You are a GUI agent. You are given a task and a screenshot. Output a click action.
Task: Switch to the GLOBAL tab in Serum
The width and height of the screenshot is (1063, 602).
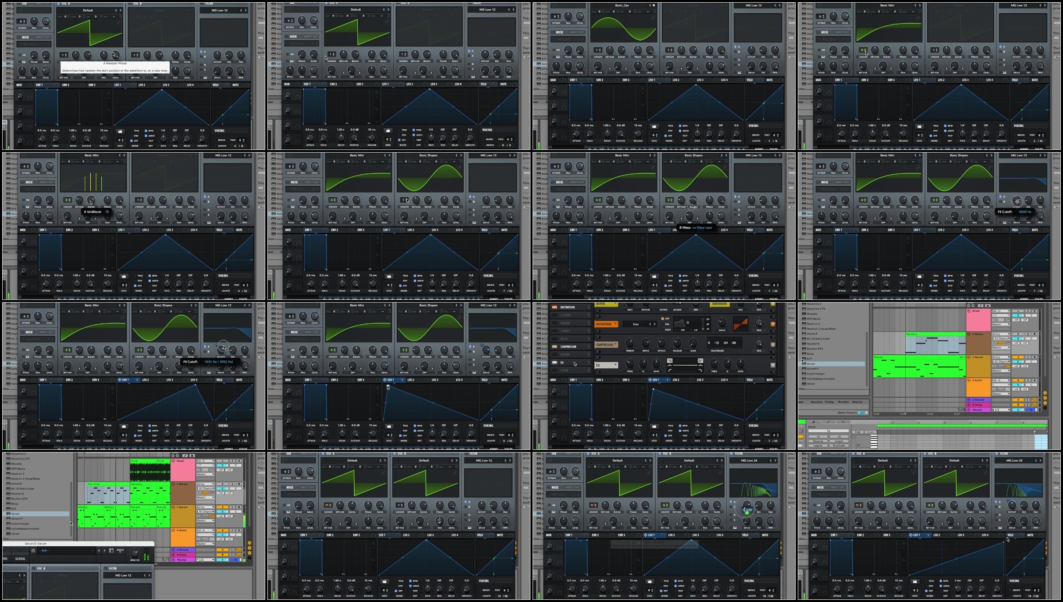20,559
